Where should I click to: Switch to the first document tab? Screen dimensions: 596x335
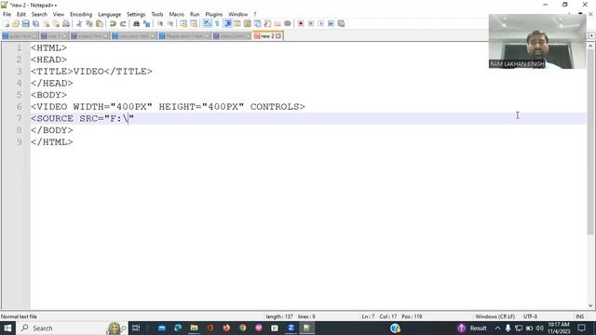20,36
